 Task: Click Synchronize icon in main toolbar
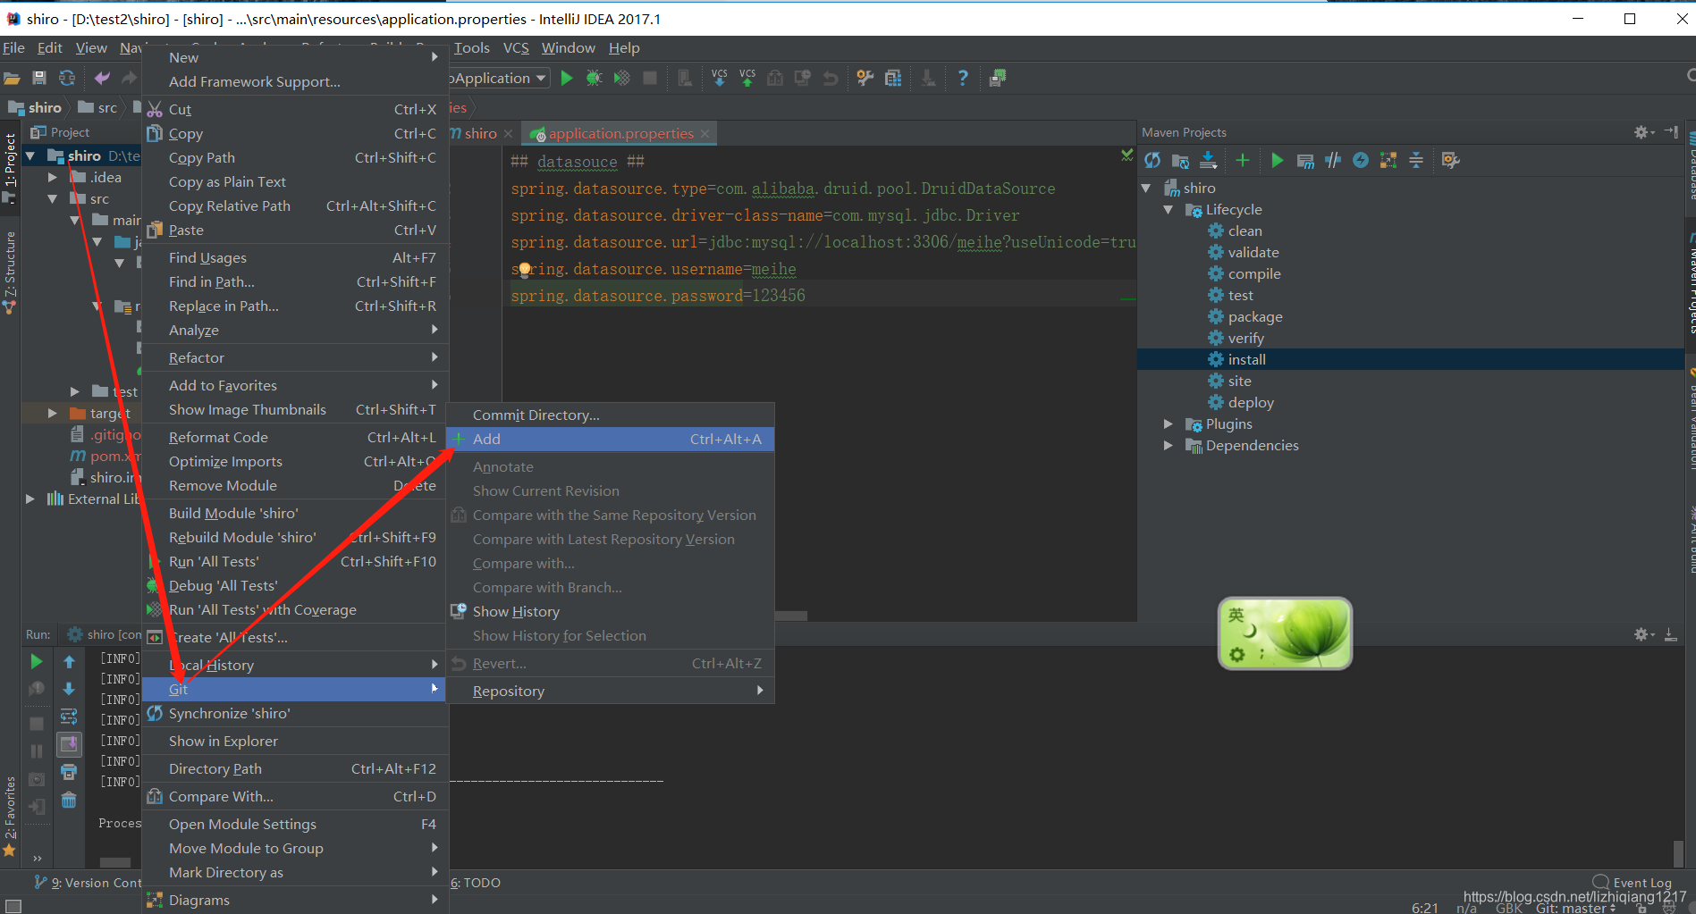point(67,79)
